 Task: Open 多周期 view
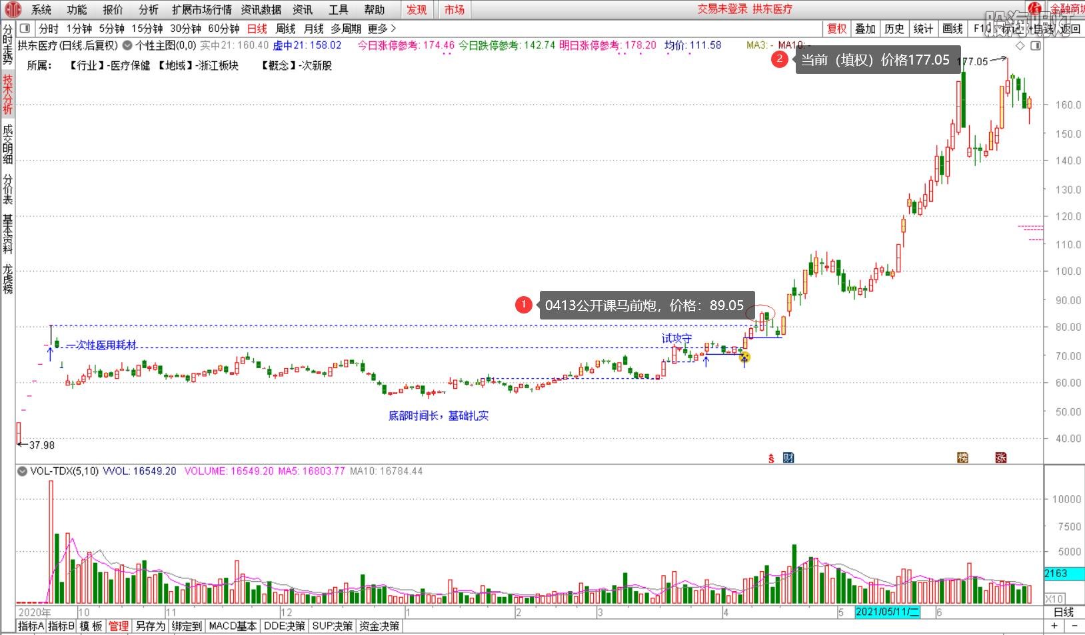[x=346, y=29]
